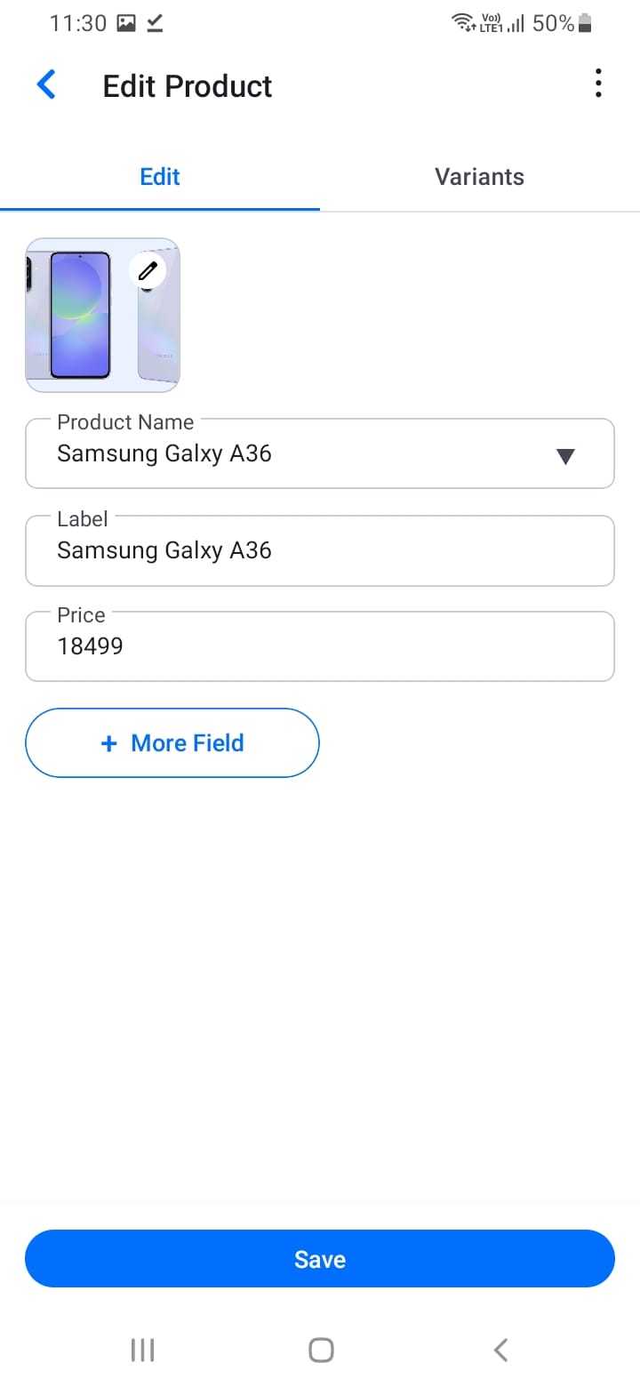Image resolution: width=640 pixels, height=1387 pixels.
Task: Tap the screenshot notification icon in status bar
Action: (x=126, y=24)
